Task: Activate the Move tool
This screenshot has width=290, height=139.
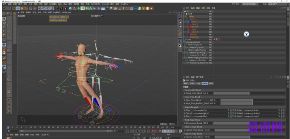Action: coord(18,8)
